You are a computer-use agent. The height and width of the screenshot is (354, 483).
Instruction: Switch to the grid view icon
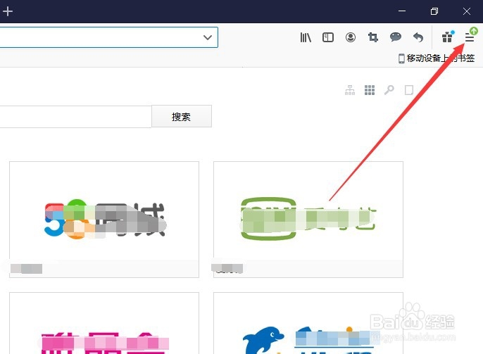370,90
